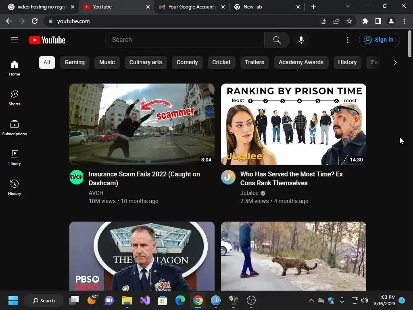Click the YouTube search input field

pos(185,40)
